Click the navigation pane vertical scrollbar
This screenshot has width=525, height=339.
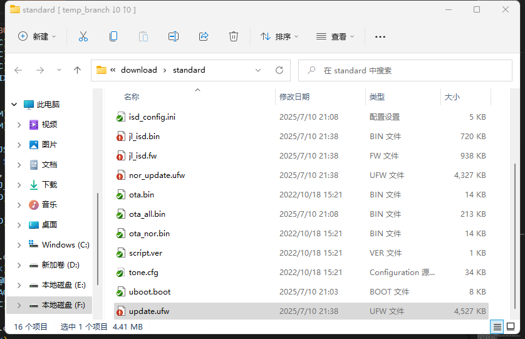pyautogui.click(x=98, y=239)
